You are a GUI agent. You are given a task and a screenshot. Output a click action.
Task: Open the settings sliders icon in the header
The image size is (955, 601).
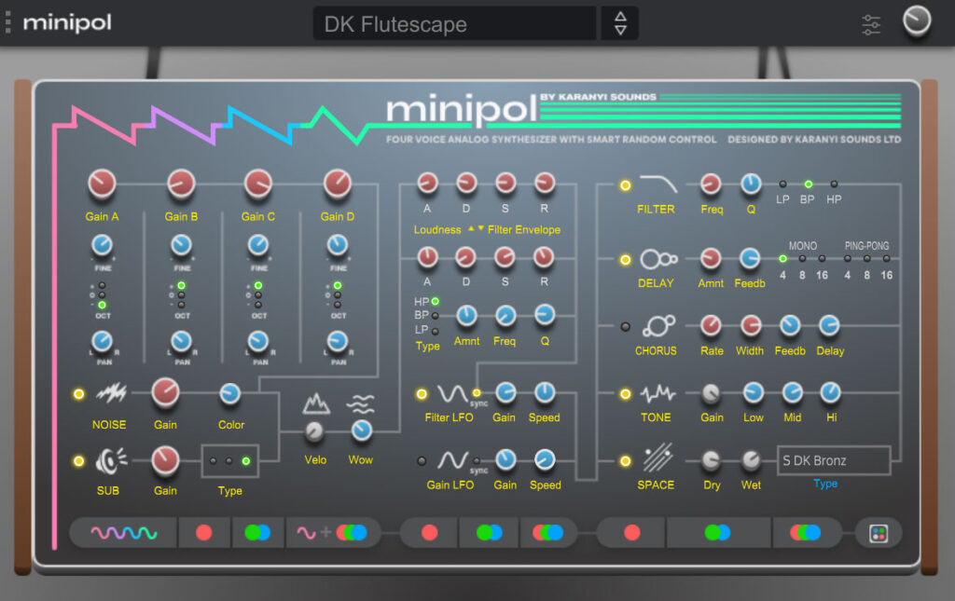[871, 24]
